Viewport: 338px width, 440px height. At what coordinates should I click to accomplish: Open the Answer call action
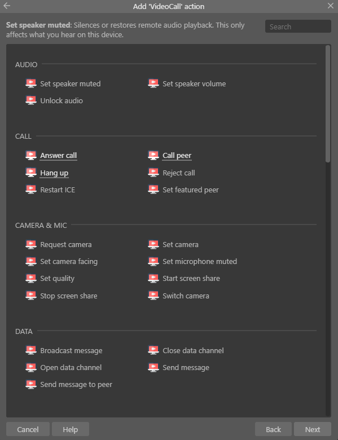(x=58, y=156)
